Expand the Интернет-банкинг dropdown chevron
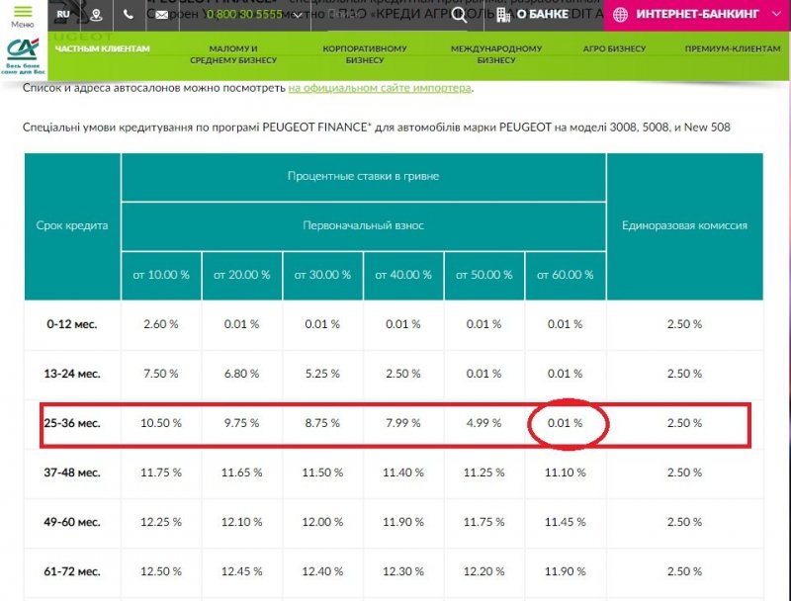Image resolution: width=791 pixels, height=601 pixels. [774, 15]
